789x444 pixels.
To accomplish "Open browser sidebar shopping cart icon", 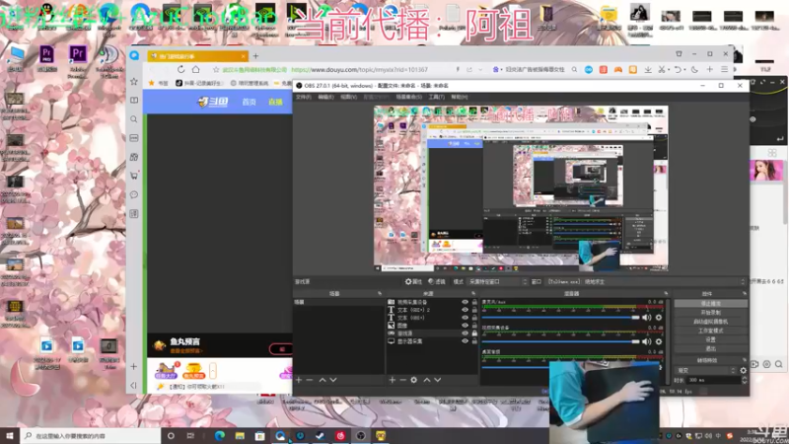I will coord(134,176).
